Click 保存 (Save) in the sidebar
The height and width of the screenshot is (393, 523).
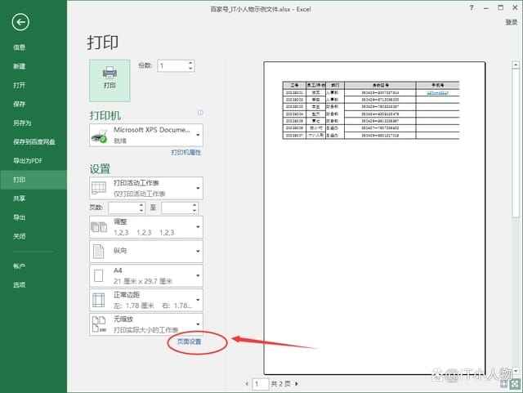tap(20, 104)
